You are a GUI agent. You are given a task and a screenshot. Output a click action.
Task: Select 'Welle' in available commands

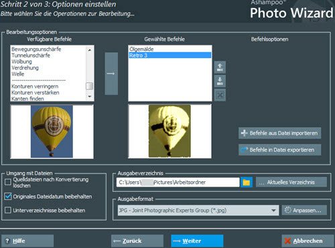click(18, 74)
